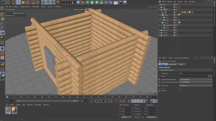Play the animation forward
Image resolution: width=216 pixels, height=121 pixels.
point(104,101)
